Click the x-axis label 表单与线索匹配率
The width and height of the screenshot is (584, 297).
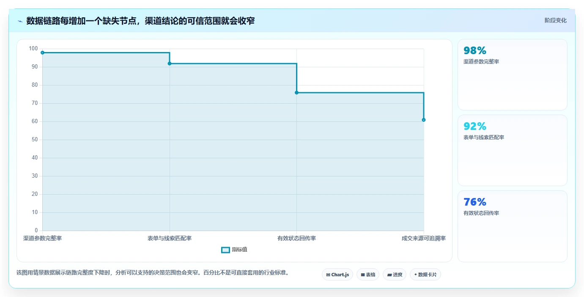(x=170, y=238)
